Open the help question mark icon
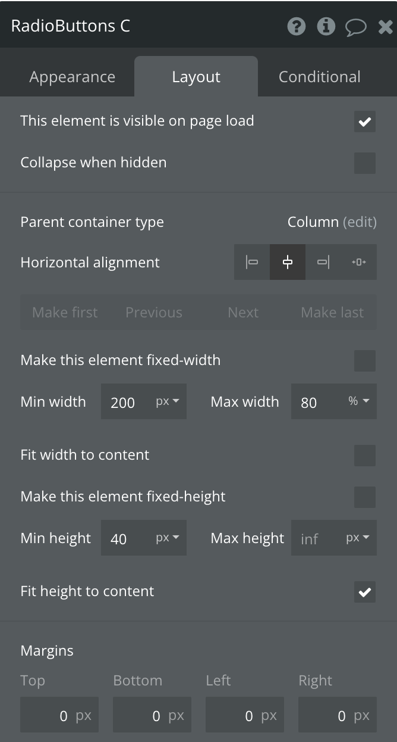 tap(296, 26)
